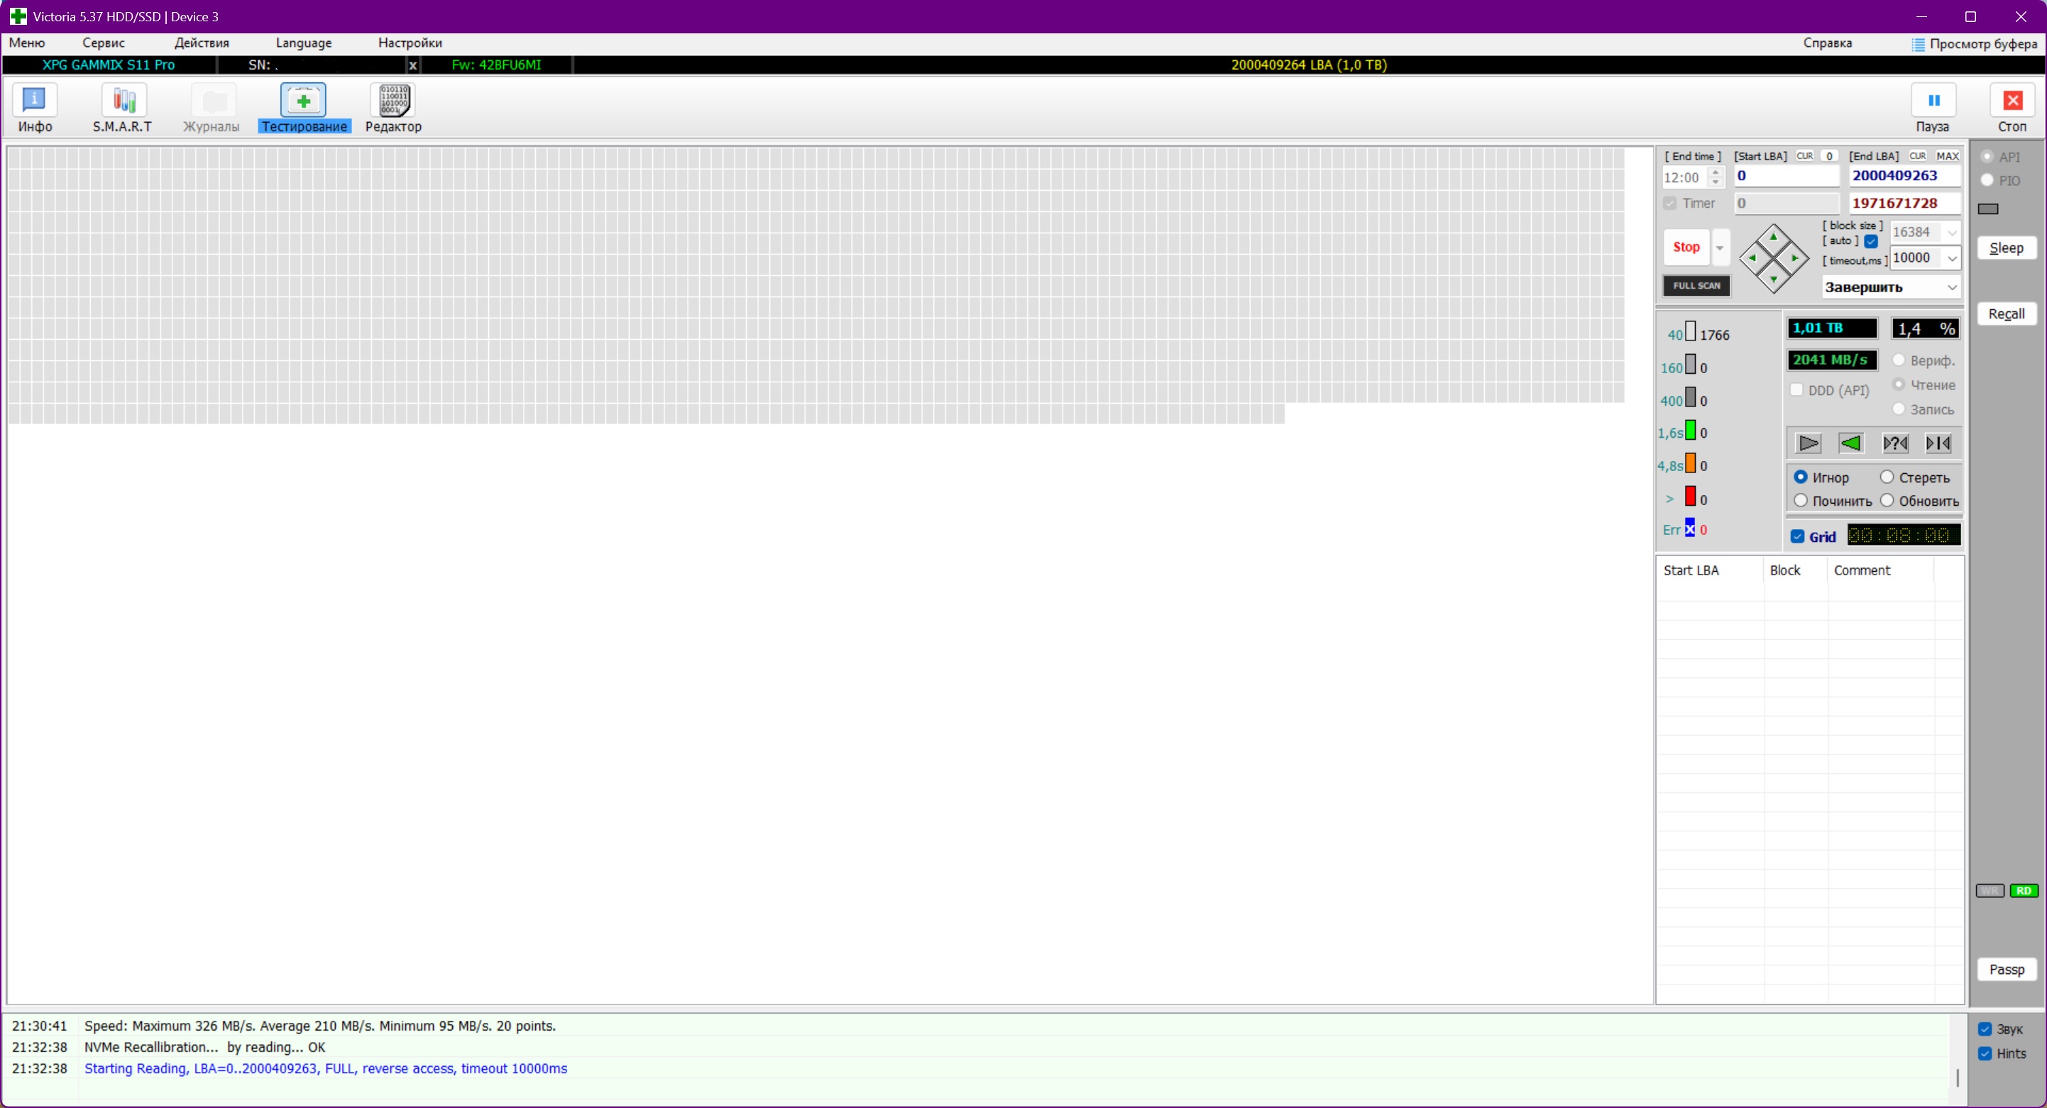The width and height of the screenshot is (2047, 1108).
Task: Click the End LBA input field
Action: click(1904, 175)
